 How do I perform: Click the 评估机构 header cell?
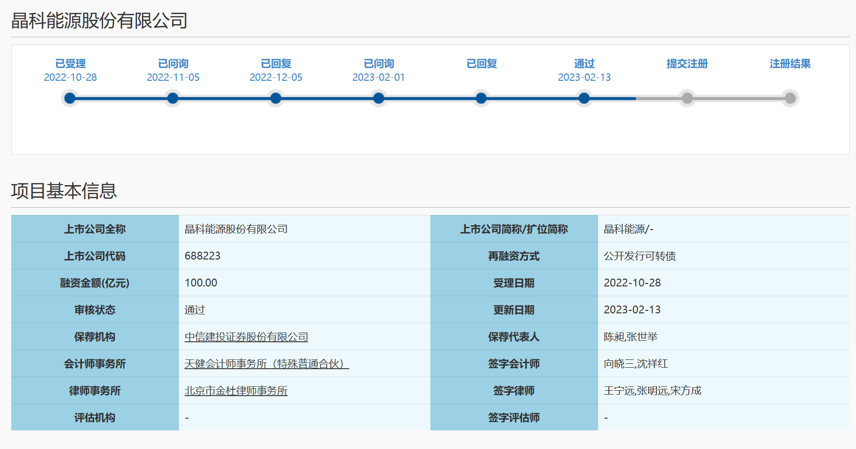click(95, 418)
